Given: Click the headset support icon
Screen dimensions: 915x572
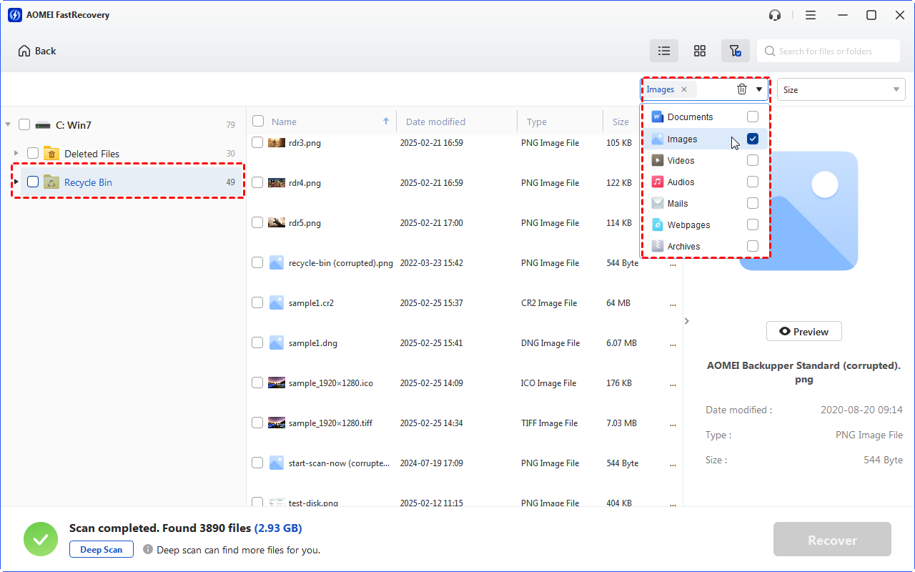Looking at the screenshot, I should 775,15.
